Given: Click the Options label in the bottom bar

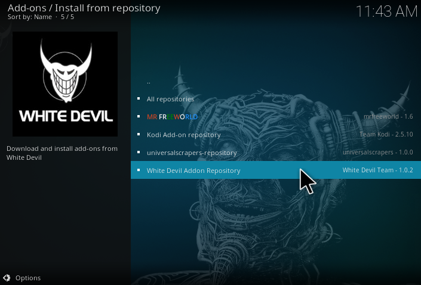Looking at the screenshot, I should click(x=28, y=278).
